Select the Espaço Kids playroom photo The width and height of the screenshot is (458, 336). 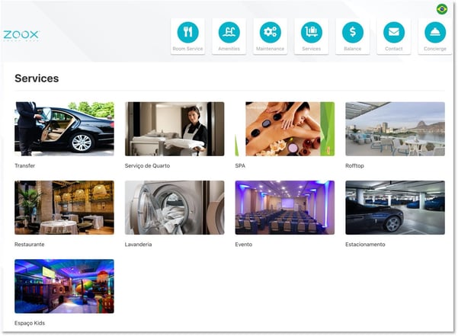point(64,286)
